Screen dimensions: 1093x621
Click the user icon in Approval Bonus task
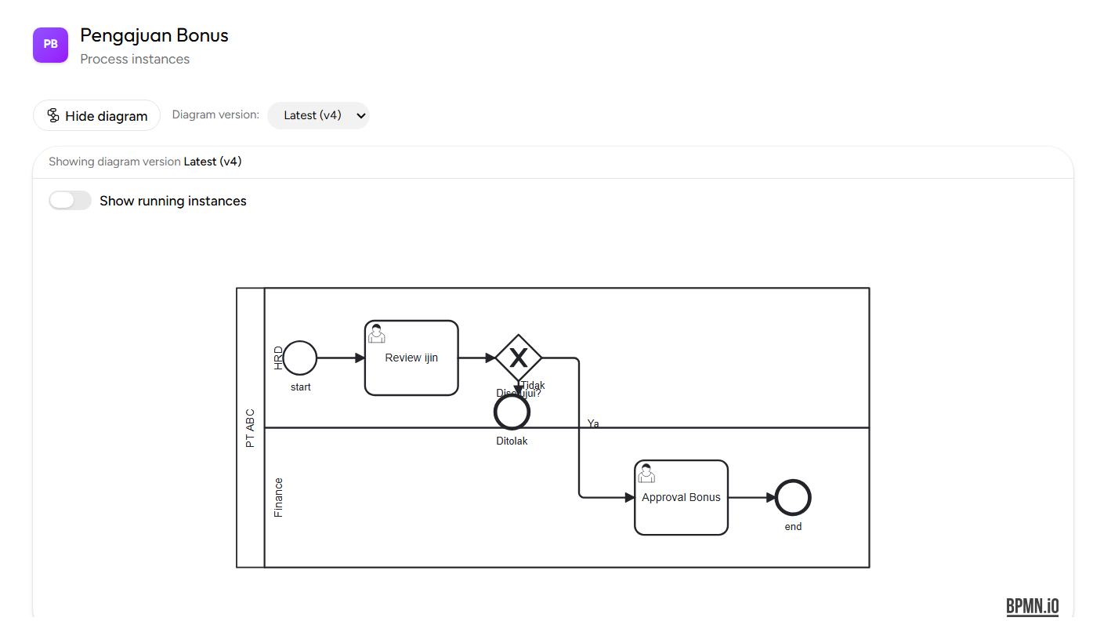click(646, 473)
